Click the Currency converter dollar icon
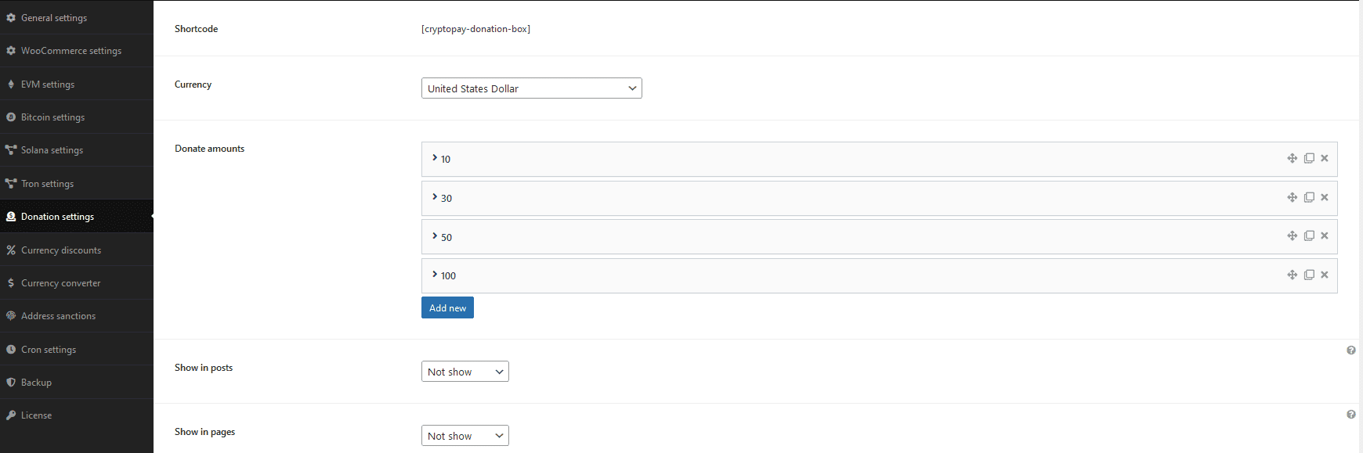The height and width of the screenshot is (453, 1363). [11, 283]
